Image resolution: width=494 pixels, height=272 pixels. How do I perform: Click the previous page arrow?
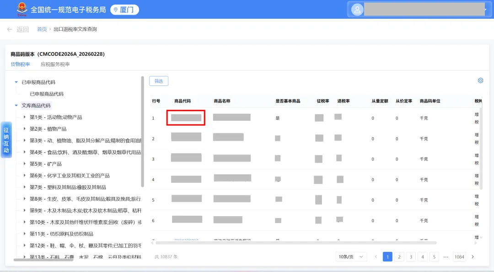[x=376, y=257]
